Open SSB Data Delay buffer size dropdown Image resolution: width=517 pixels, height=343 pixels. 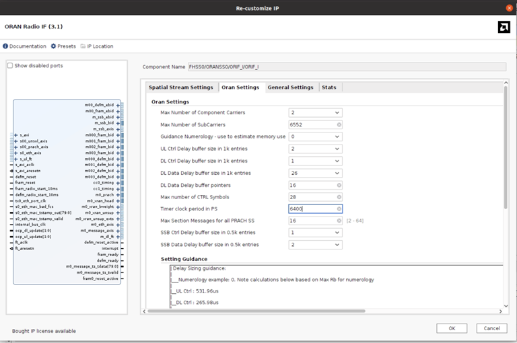point(337,245)
